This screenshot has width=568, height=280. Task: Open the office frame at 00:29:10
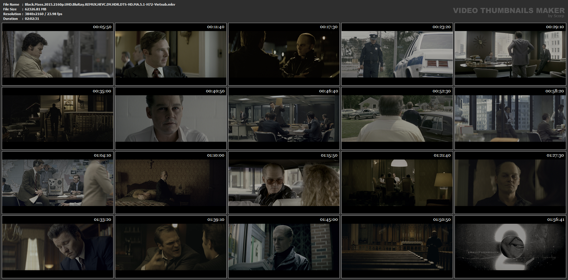tap(510, 54)
